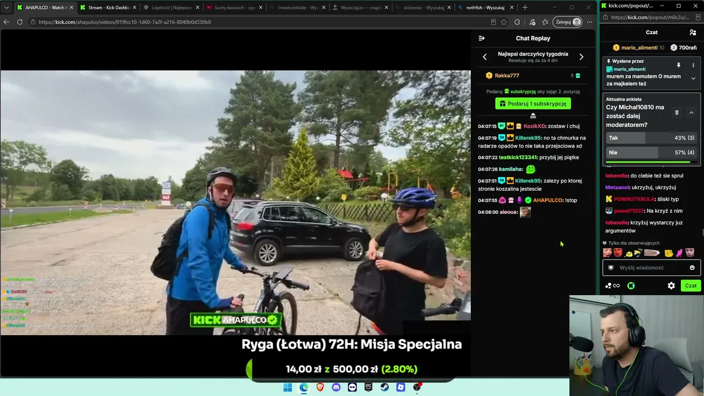
Task: Click mario_alimenti in the gifter leaderboard strip
Action: pos(639,48)
